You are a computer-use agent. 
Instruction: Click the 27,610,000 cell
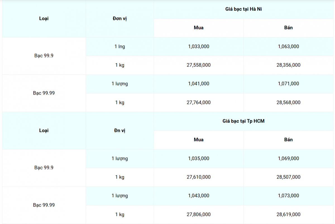coord(198,177)
